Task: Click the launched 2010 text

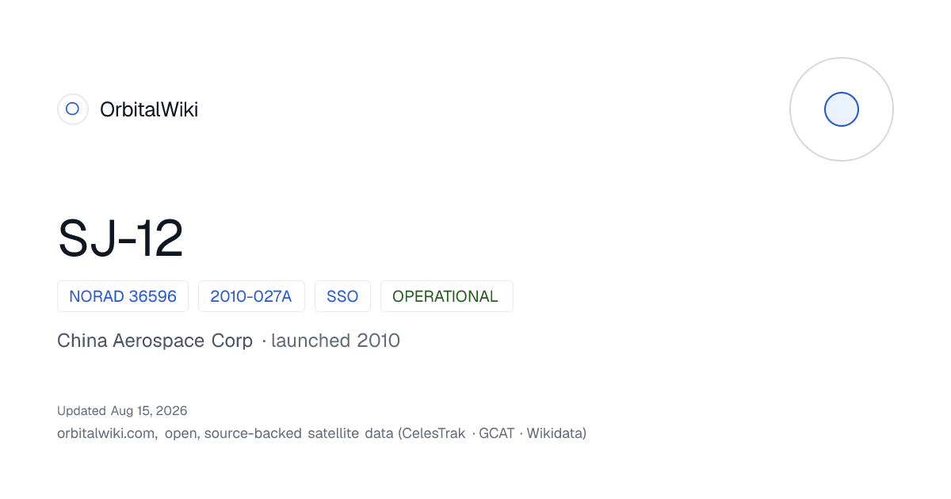Action: click(x=335, y=341)
